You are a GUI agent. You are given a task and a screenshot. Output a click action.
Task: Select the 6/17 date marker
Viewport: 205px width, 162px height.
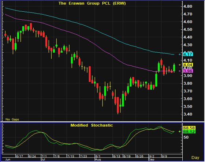coord(19,156)
